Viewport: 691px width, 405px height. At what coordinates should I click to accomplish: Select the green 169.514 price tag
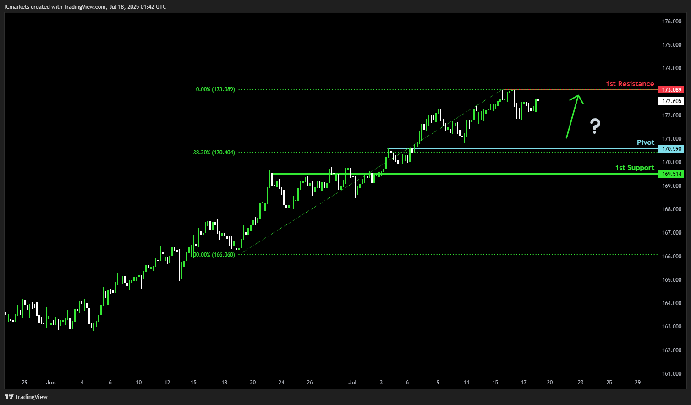[x=671, y=174]
